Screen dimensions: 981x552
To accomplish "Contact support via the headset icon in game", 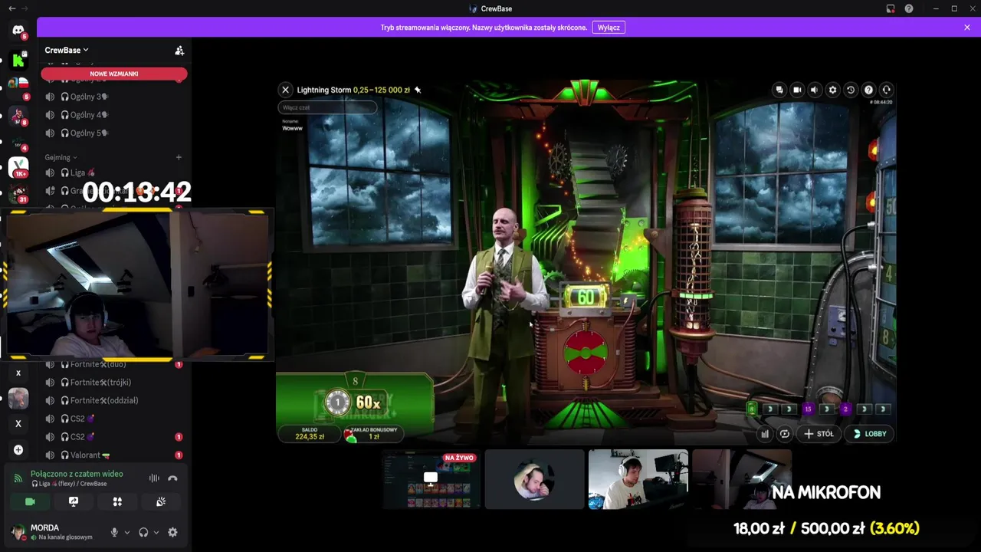I will [887, 90].
